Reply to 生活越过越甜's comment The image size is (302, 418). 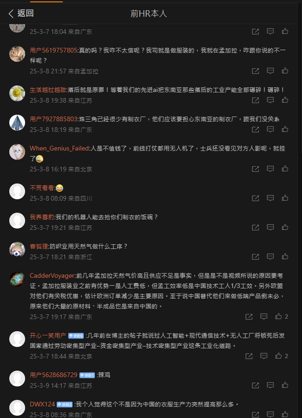pyautogui.click(x=270, y=100)
